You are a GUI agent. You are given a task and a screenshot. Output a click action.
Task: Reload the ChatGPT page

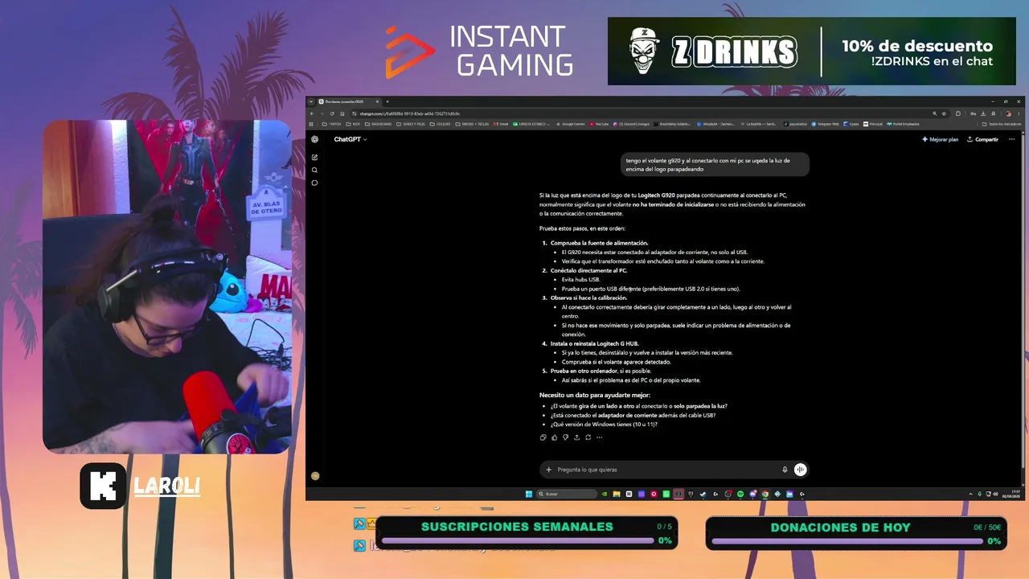pos(332,113)
